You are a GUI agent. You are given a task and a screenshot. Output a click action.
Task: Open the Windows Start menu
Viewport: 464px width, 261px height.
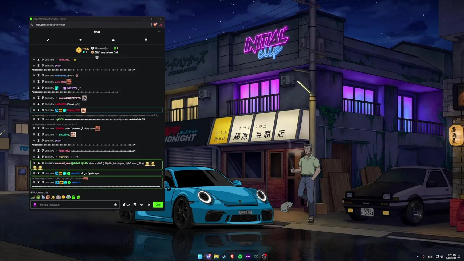click(x=200, y=257)
